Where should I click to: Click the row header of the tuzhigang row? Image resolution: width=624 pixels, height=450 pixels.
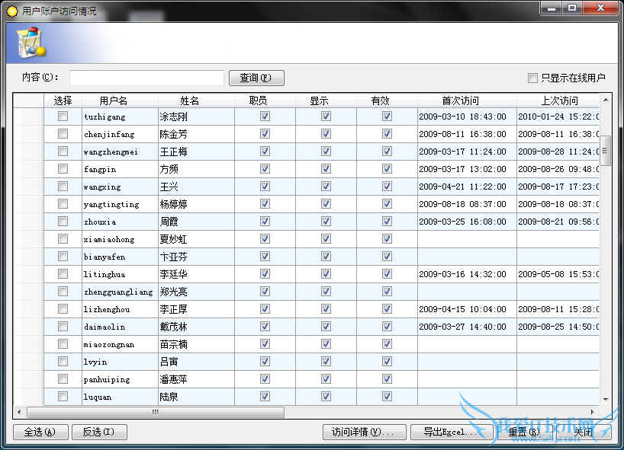28,116
